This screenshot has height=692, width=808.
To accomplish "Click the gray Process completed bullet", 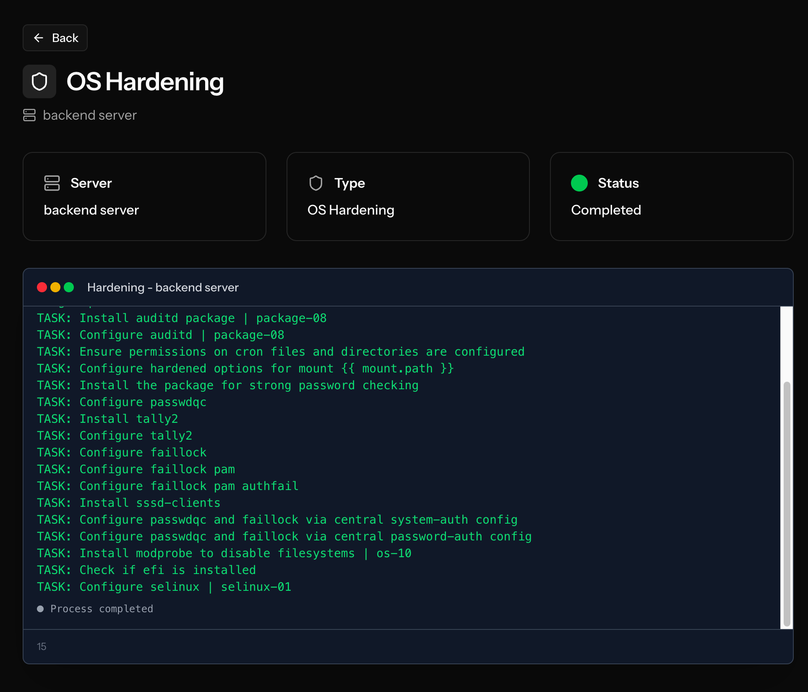I will [x=40, y=609].
